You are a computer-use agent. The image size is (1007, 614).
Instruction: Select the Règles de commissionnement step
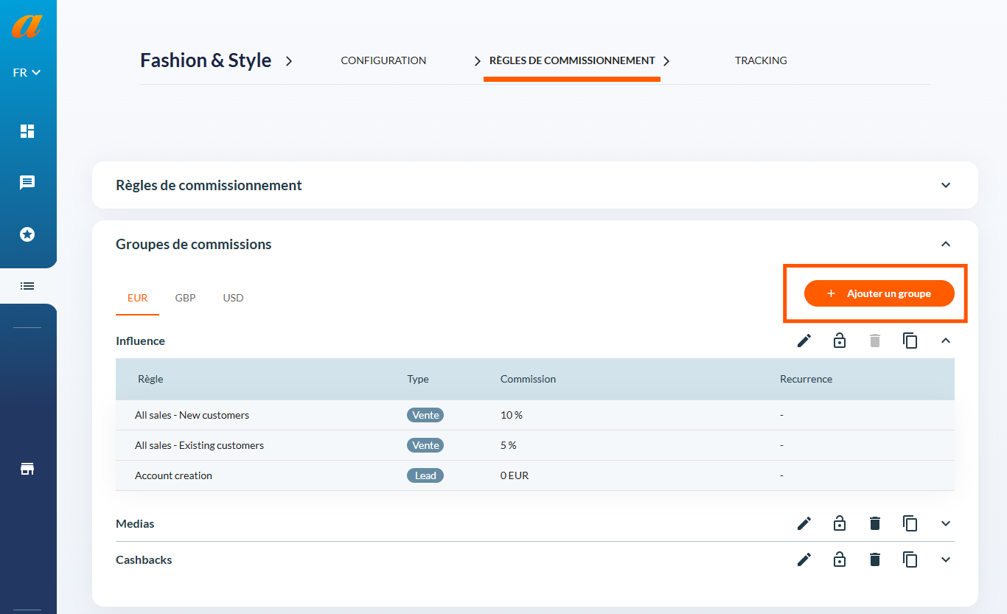coord(572,60)
